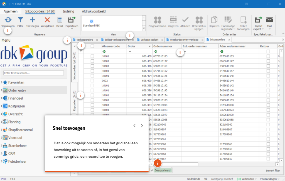Viewport: 285px width, 181px height.
Task: Click the Verwijderen red cross icon
Action: [x=47, y=20]
